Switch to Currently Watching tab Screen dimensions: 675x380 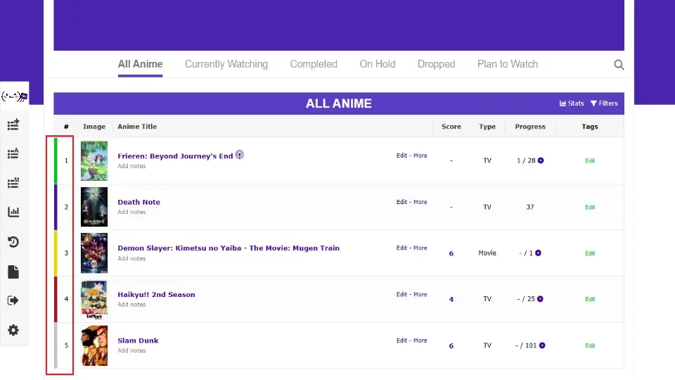(226, 64)
